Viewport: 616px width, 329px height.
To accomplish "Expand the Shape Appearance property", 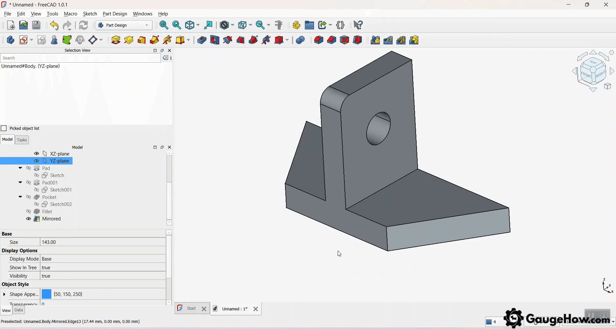I will (x=4, y=294).
